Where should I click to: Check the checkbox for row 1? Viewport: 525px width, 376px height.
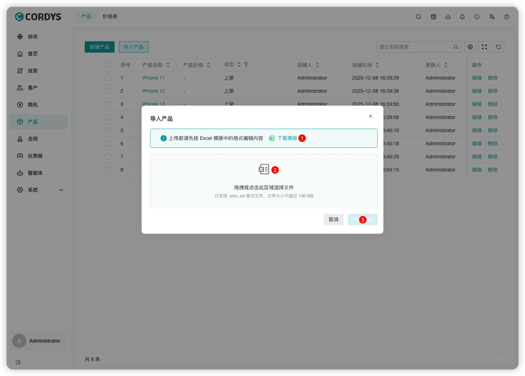(108, 78)
